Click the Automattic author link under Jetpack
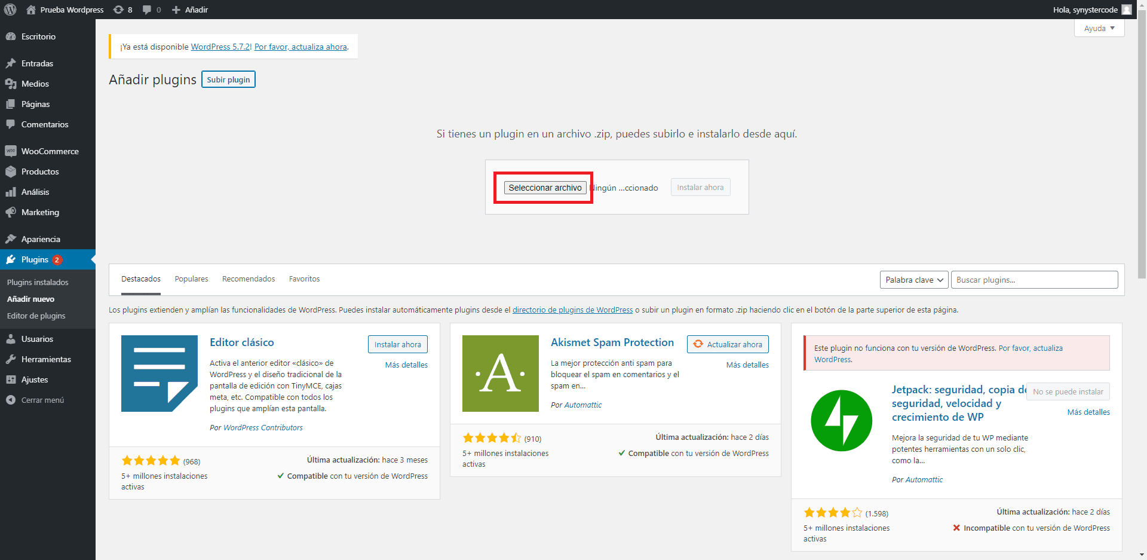Viewport: 1147px width, 560px height. 924,479
